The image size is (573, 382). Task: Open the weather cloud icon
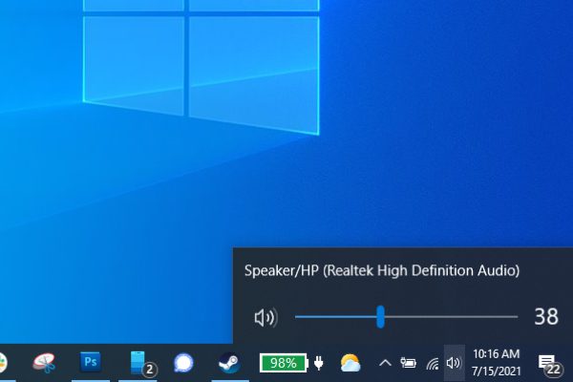[x=350, y=363]
